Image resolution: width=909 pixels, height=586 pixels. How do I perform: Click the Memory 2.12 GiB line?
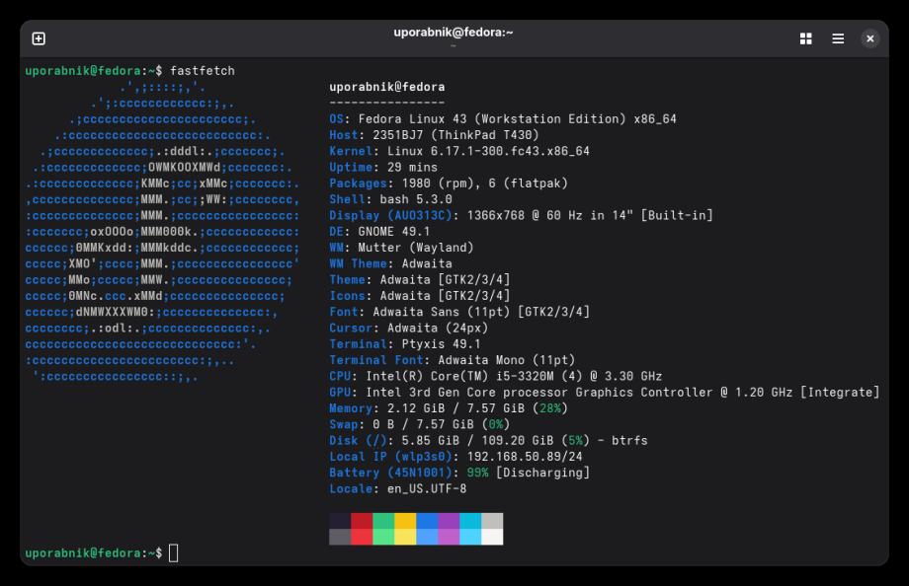pyautogui.click(x=449, y=408)
